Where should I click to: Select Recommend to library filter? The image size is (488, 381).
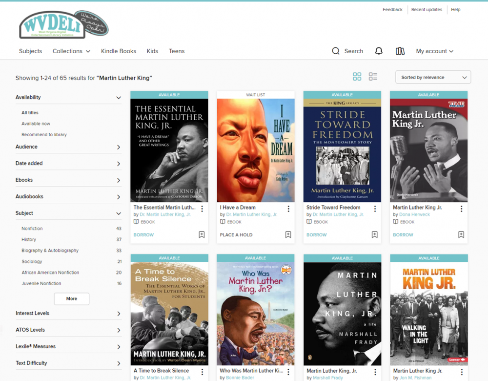[x=44, y=135]
